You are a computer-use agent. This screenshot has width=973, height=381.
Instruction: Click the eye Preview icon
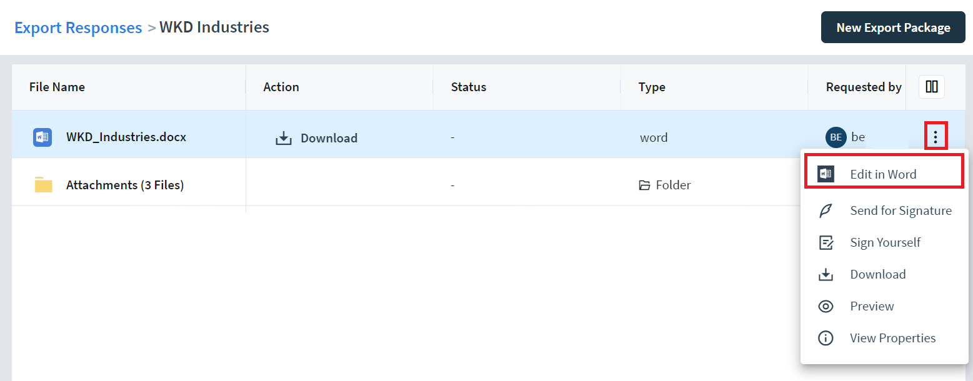click(x=826, y=306)
